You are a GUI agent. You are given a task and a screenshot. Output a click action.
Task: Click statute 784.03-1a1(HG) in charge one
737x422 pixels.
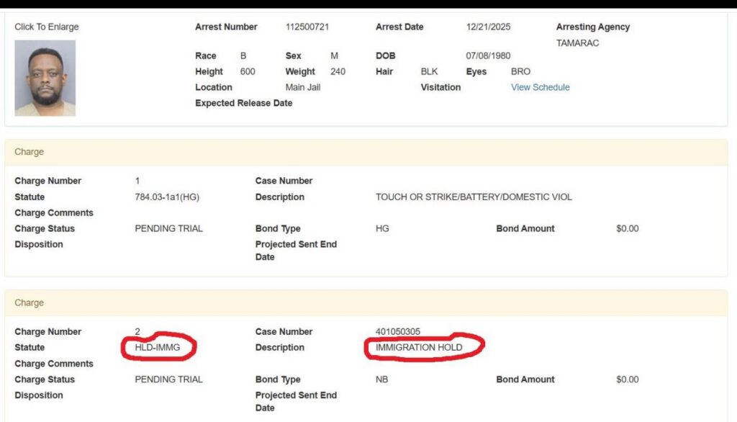pyautogui.click(x=167, y=197)
